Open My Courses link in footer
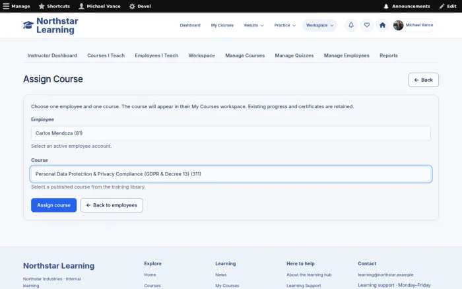The width and height of the screenshot is (462, 289). click(227, 286)
